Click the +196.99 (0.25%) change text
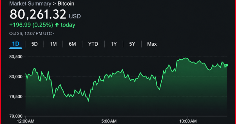 point(31,25)
